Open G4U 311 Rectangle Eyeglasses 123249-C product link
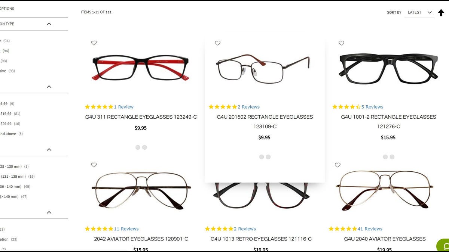Image resolution: width=449 pixels, height=252 pixels. [141, 117]
